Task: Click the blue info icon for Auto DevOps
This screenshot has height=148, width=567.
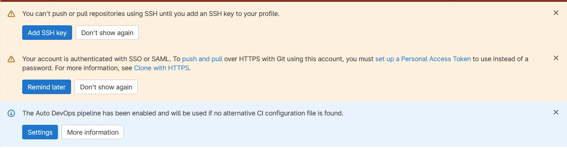Action: (11, 113)
